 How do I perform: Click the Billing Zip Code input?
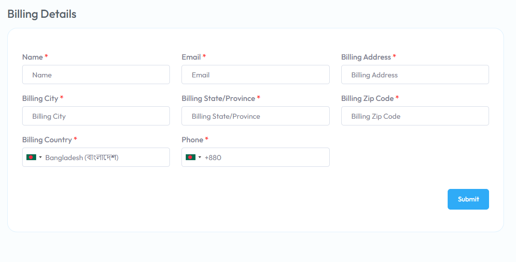tap(415, 116)
